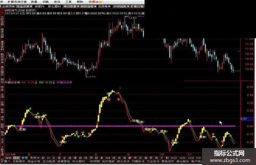The image size is (256, 165).
Task: Open the 热点题材 bottom tab
Action: coord(79,161)
